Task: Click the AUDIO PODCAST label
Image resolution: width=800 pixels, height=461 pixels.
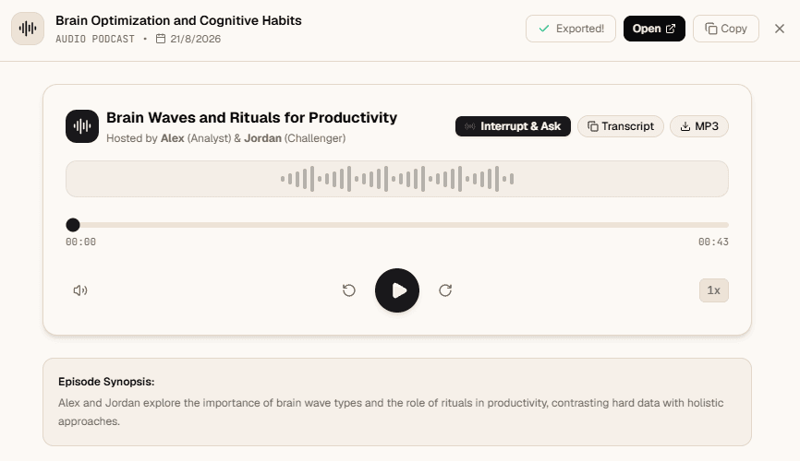Action: pos(95,39)
